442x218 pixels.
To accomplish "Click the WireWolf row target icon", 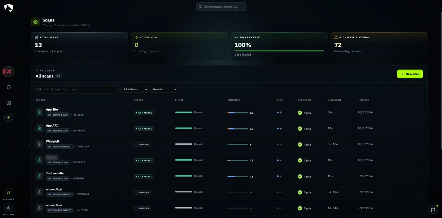I will pyautogui.click(x=39, y=144).
